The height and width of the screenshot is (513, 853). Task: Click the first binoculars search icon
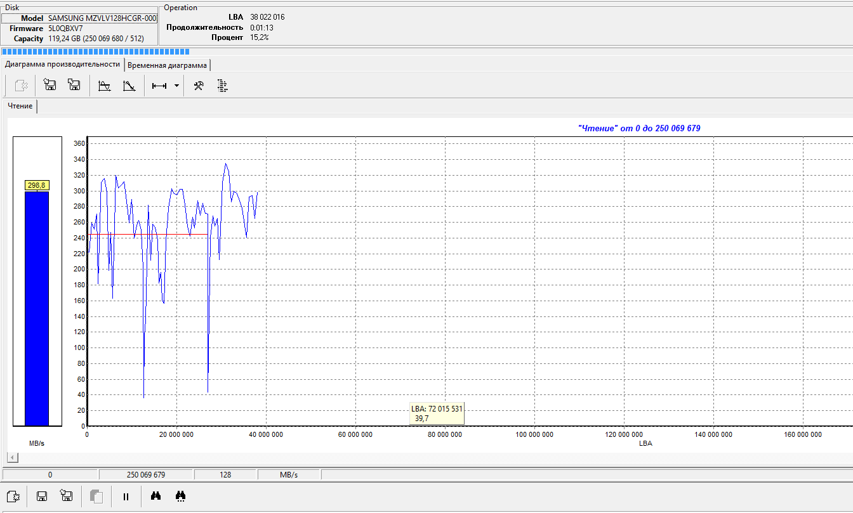point(156,496)
